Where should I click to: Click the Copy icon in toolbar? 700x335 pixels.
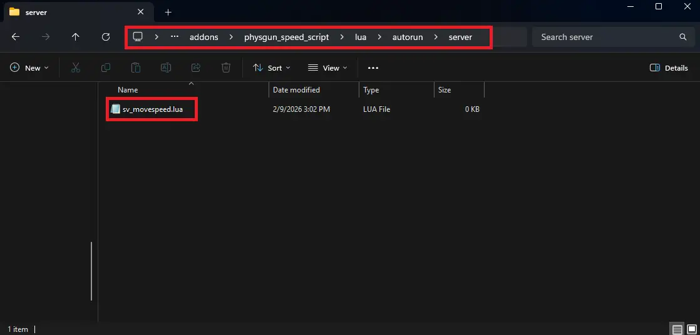(x=106, y=67)
